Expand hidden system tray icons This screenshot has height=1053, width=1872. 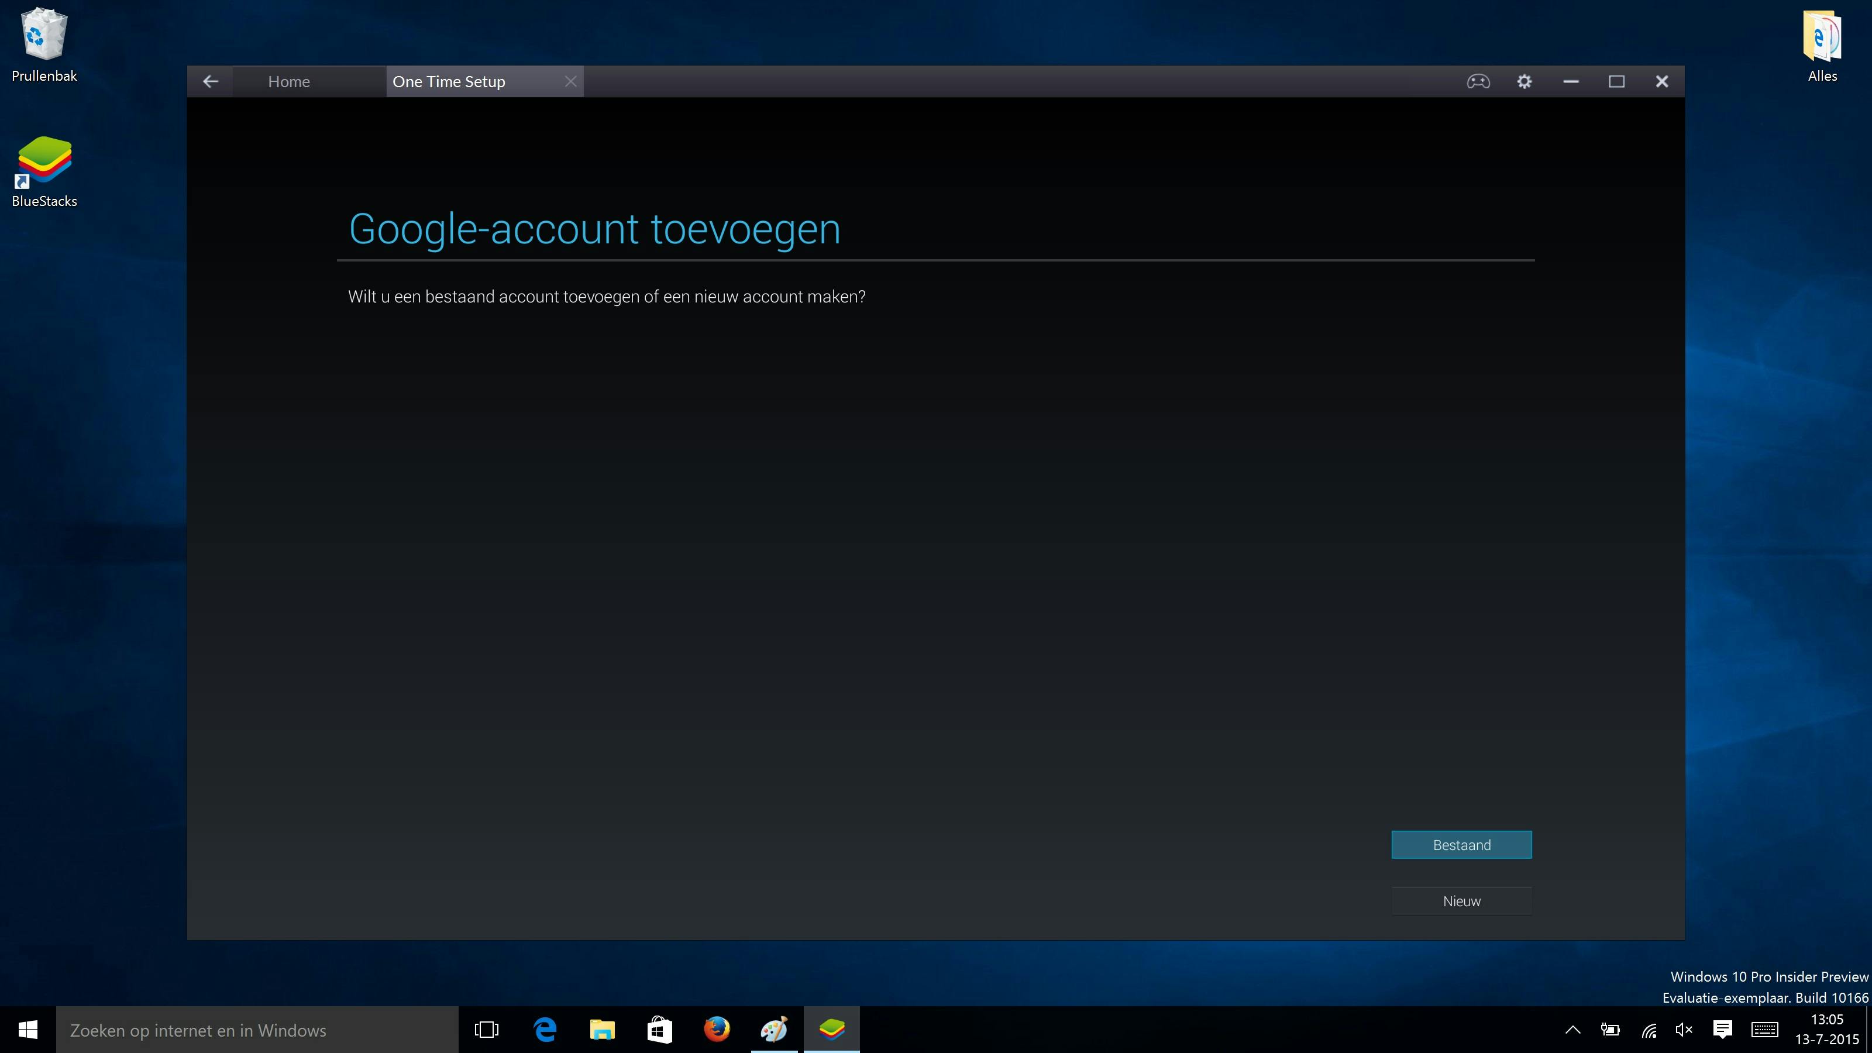point(1572,1030)
